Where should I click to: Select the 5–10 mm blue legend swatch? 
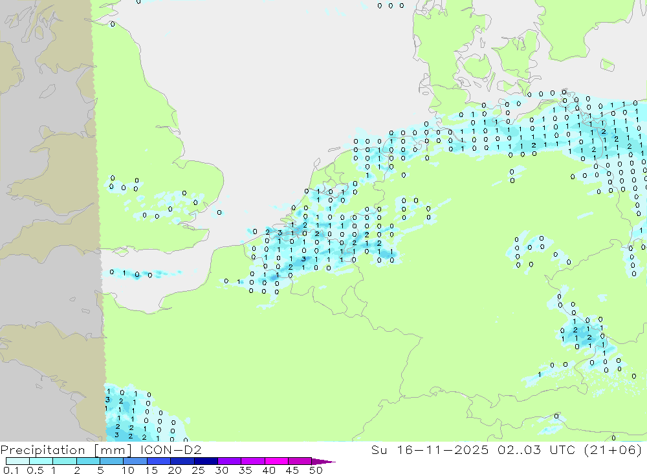[112, 461]
